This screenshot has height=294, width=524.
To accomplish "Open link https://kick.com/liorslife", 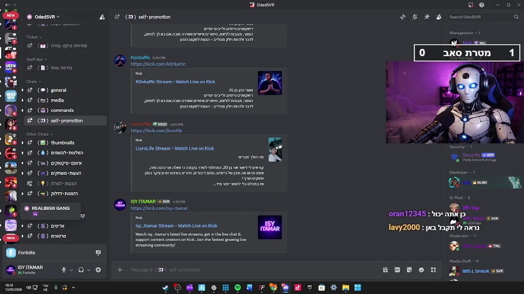I will 156,131.
